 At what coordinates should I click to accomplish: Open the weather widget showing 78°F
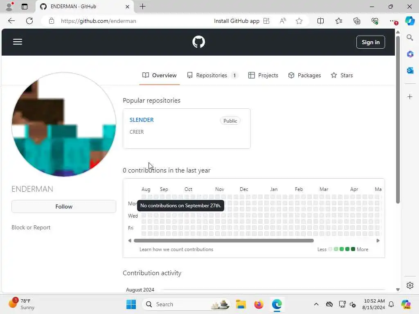22,304
